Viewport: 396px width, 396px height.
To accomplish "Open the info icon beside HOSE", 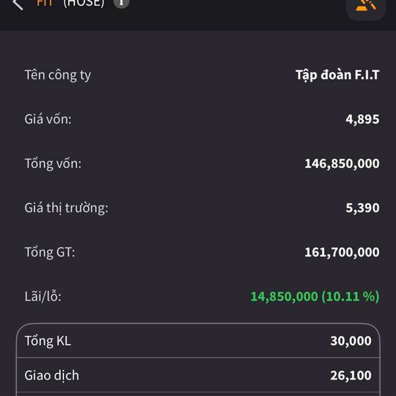I will pyautogui.click(x=121, y=3).
